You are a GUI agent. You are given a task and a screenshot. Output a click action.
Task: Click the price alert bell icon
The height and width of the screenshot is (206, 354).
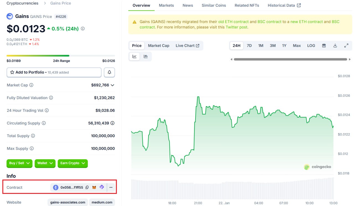(109, 72)
